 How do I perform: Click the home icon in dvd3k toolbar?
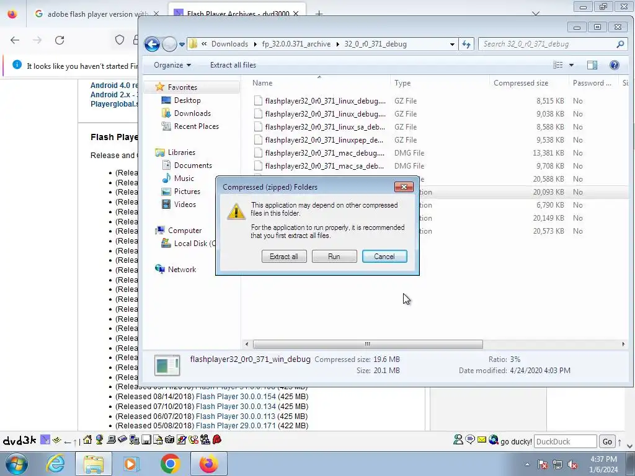(87, 439)
